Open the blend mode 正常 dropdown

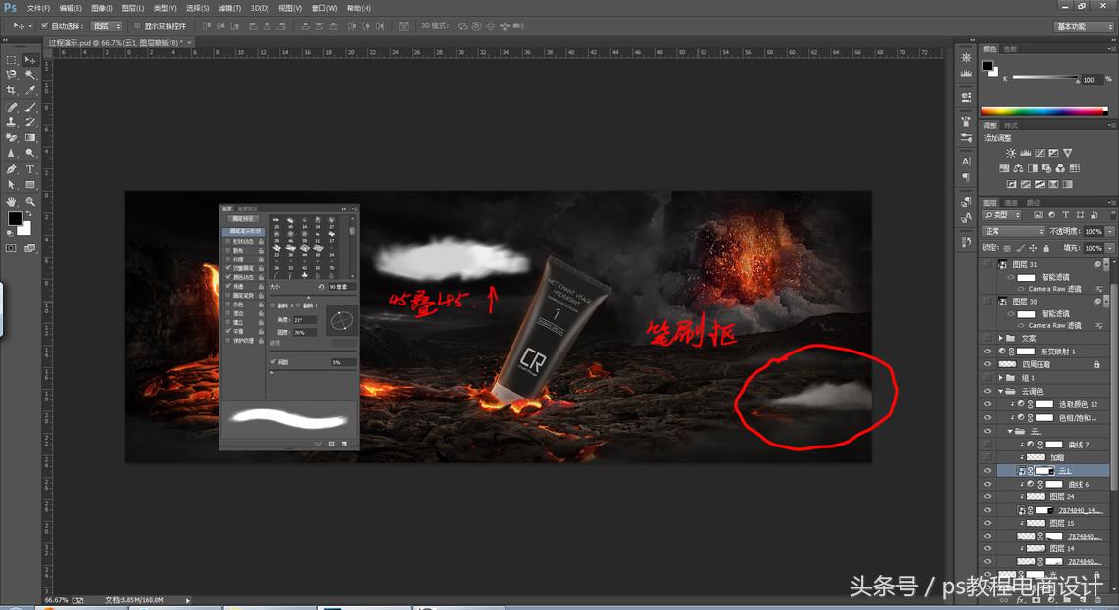1013,232
